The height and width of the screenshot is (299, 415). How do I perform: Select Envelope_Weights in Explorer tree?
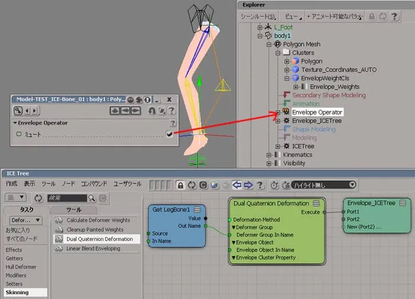click(x=334, y=87)
